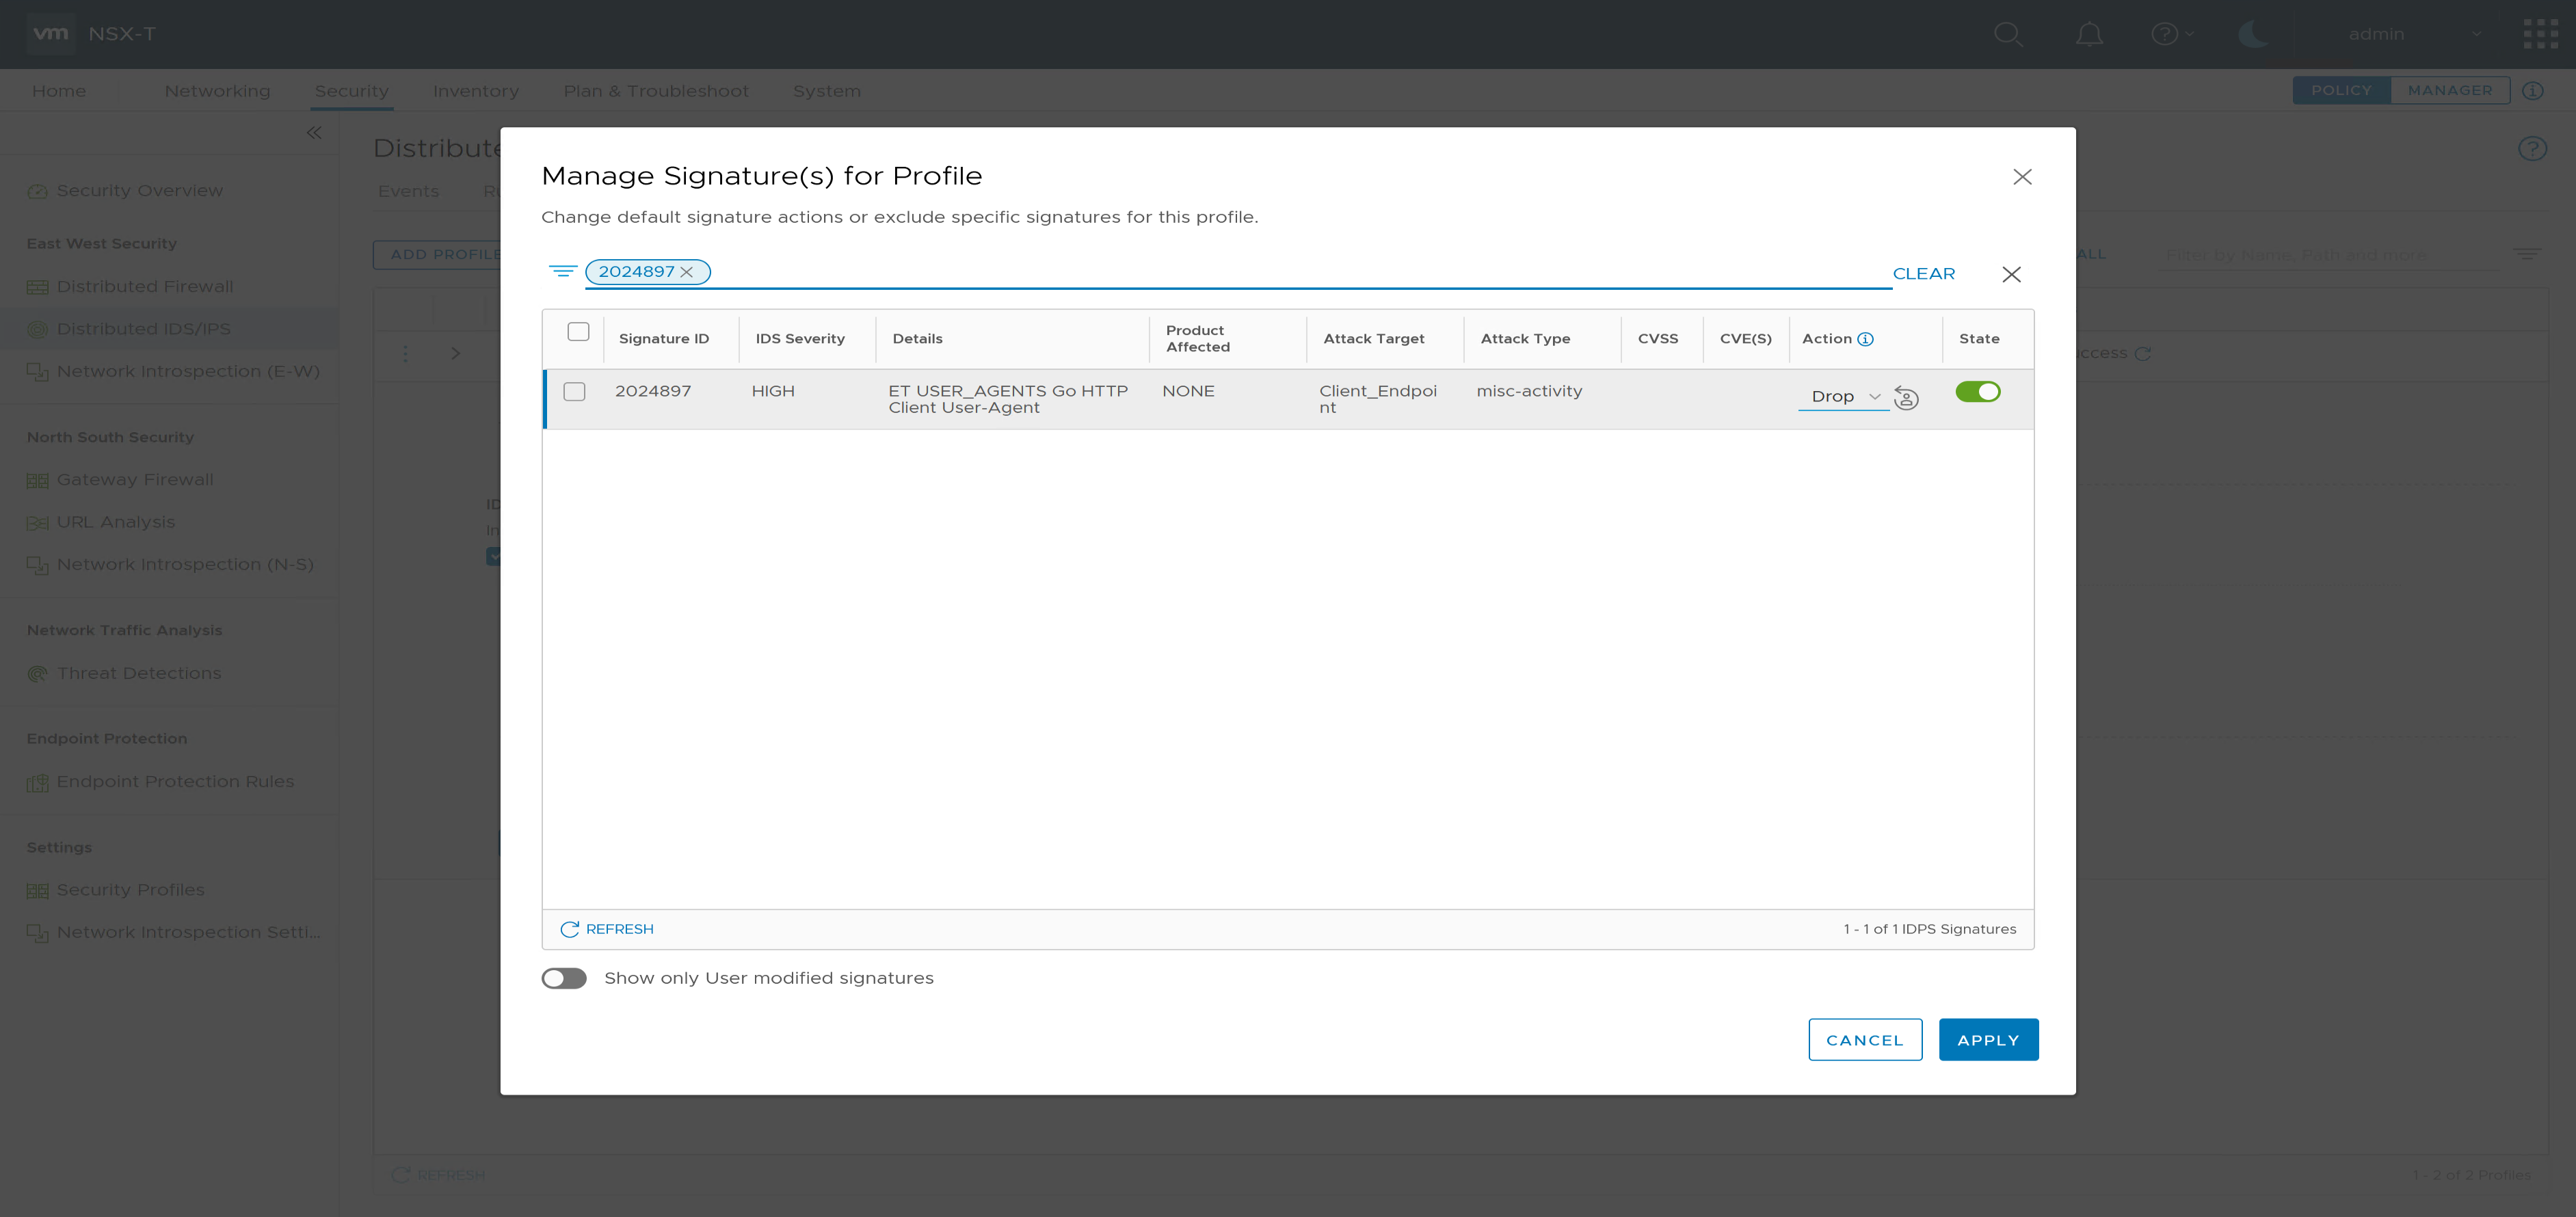Toggle dark mode moon icon
This screenshot has height=1217, width=2576.
click(2254, 34)
